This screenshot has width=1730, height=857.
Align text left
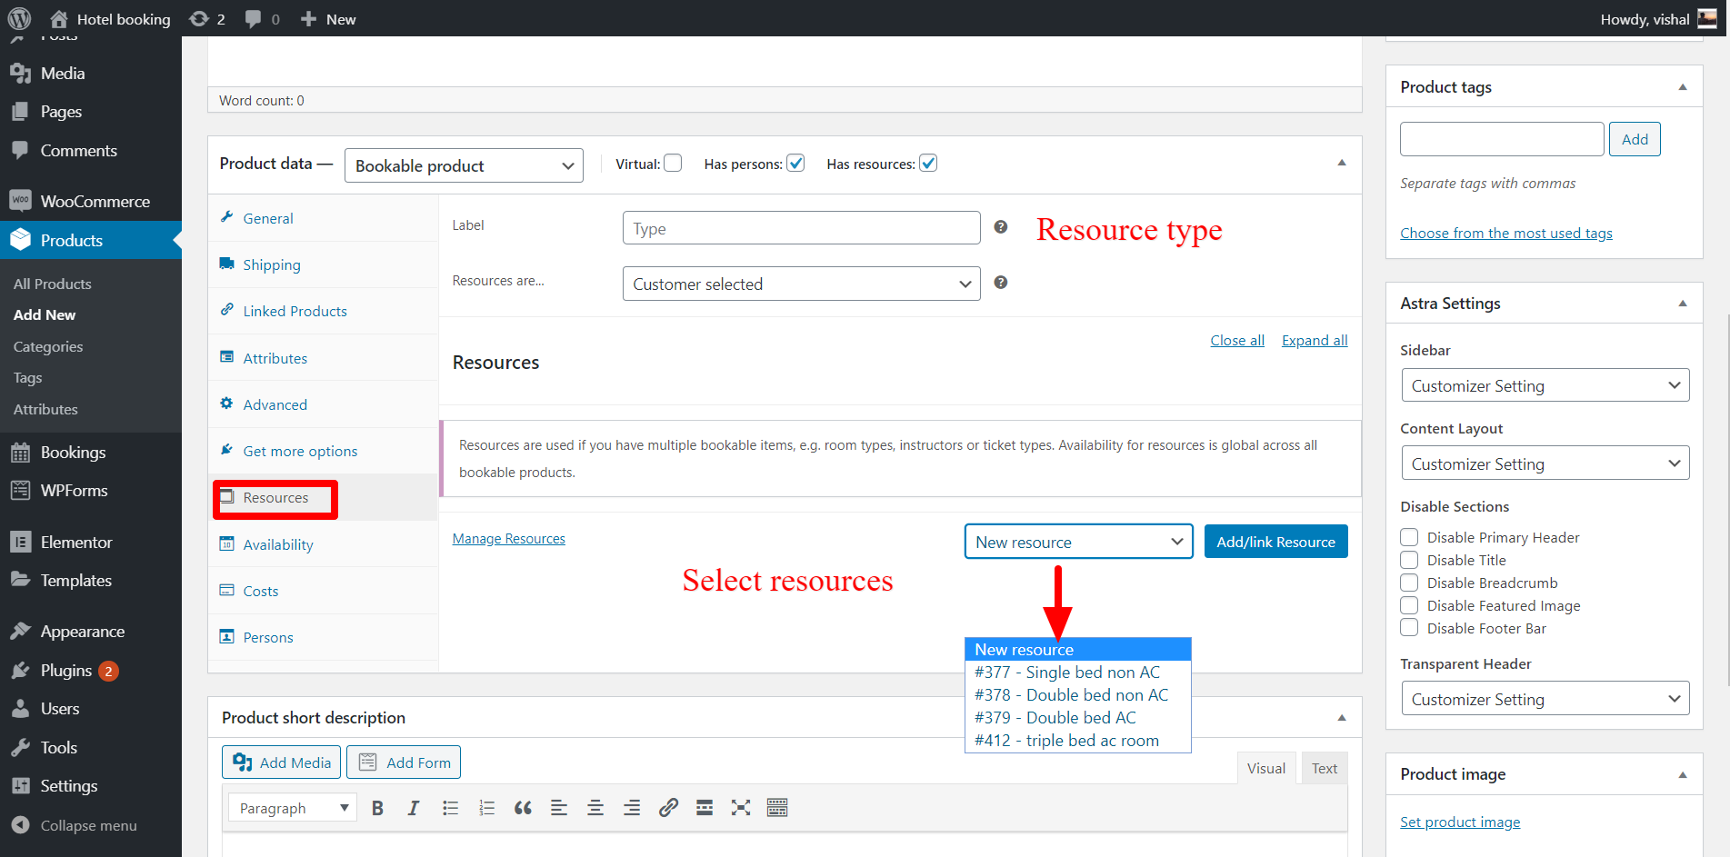click(x=559, y=808)
